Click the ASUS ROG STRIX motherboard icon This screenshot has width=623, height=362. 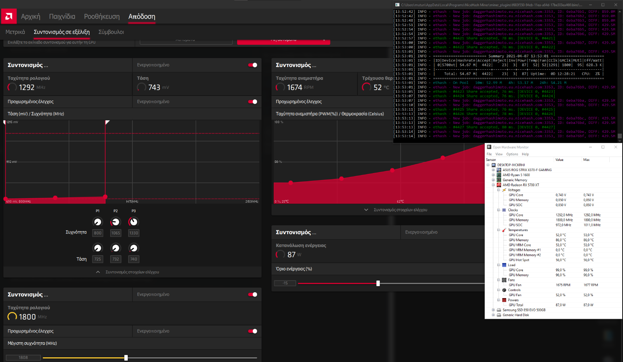click(499, 170)
